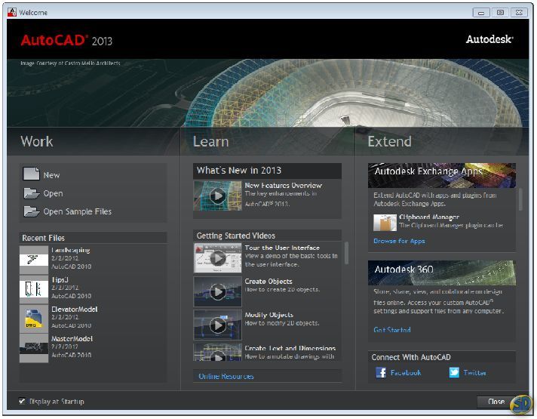Click the Create Text and Dimensions title
The image size is (537, 419).
pos(290,348)
